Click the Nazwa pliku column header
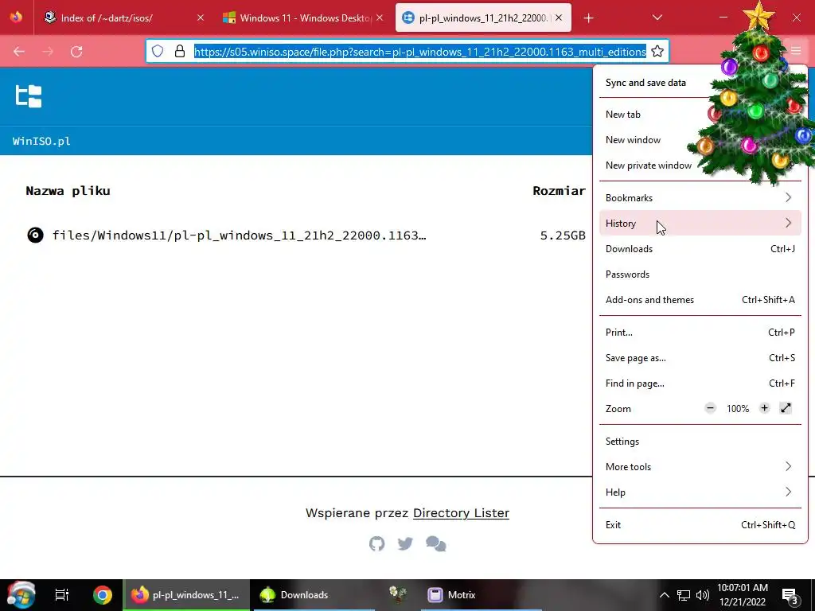This screenshot has height=611, width=815. click(68, 191)
